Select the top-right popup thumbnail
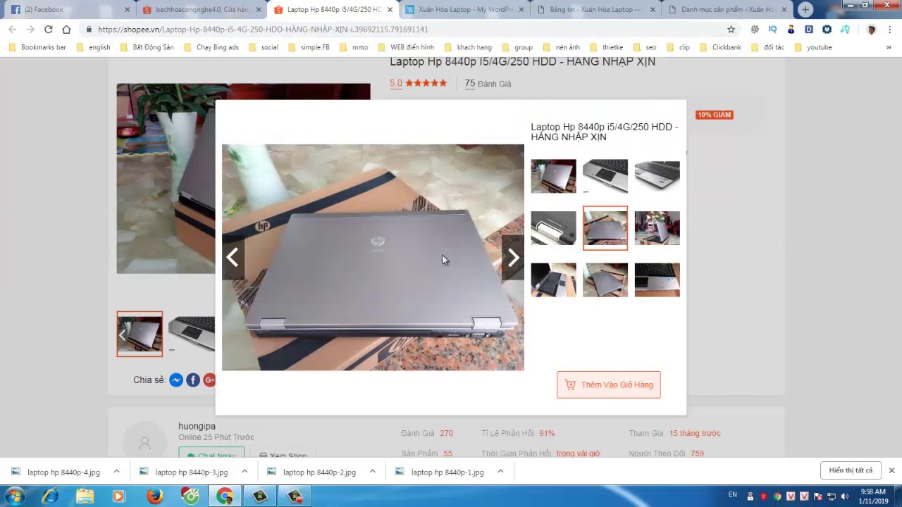Screen dimensions: 902x507 (x=657, y=176)
